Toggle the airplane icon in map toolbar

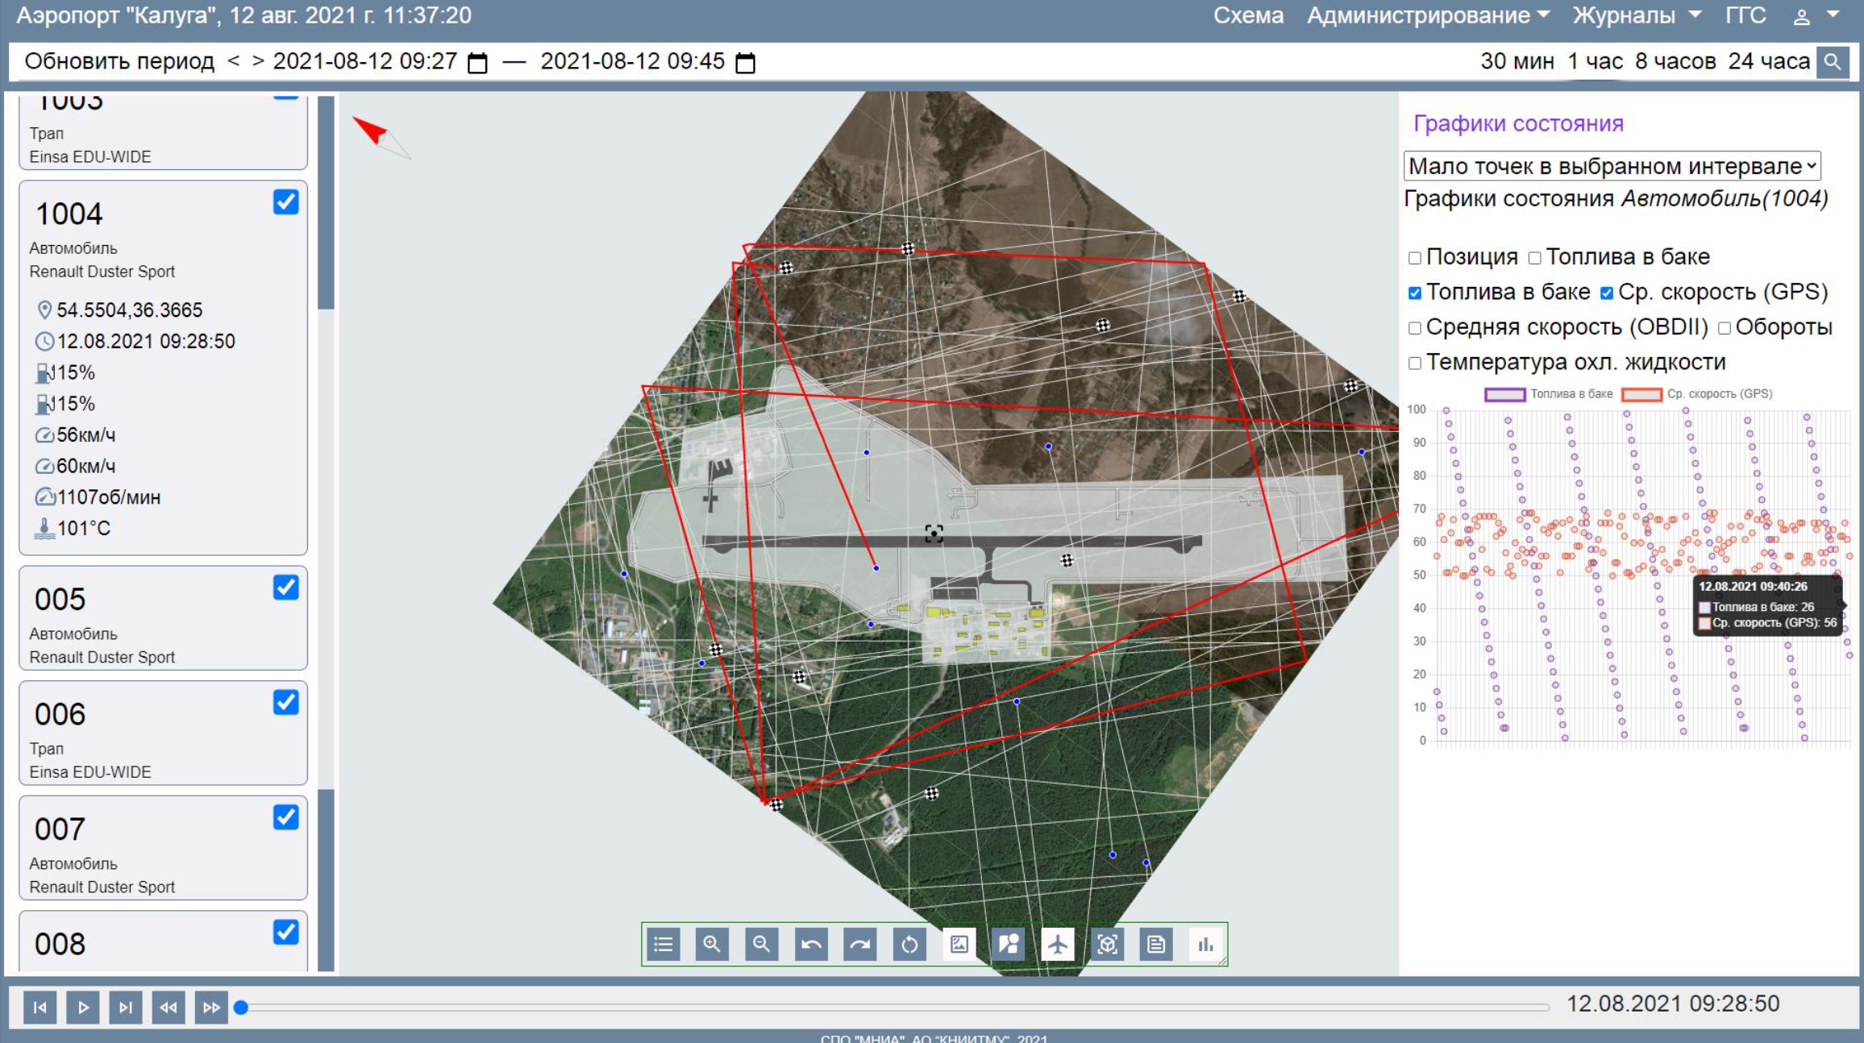click(x=1058, y=944)
